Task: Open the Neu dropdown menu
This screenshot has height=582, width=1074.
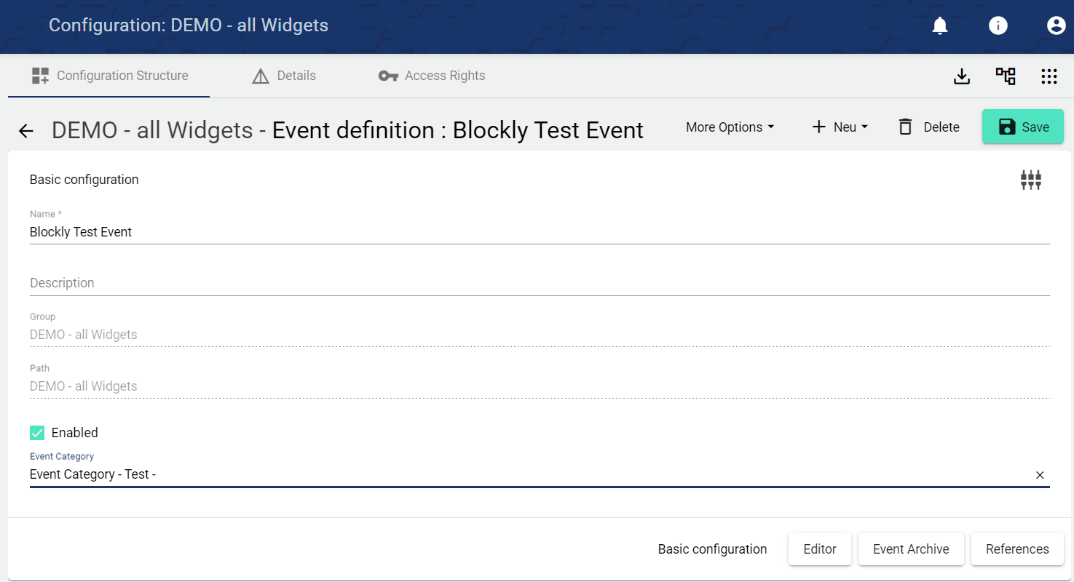Action: click(x=840, y=127)
